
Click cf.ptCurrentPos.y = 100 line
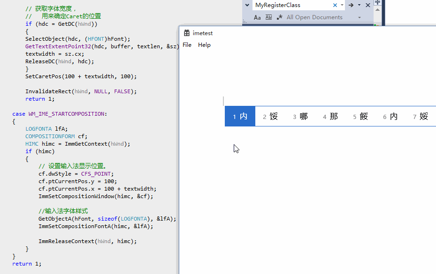[77, 181]
